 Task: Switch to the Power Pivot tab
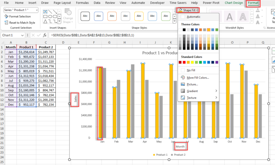211,3
